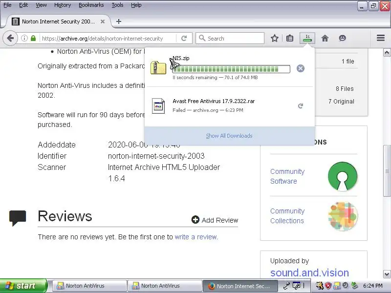391x293 pixels.
Task: Select the Norton Internet Security browser tab
Action: [x=58, y=21]
